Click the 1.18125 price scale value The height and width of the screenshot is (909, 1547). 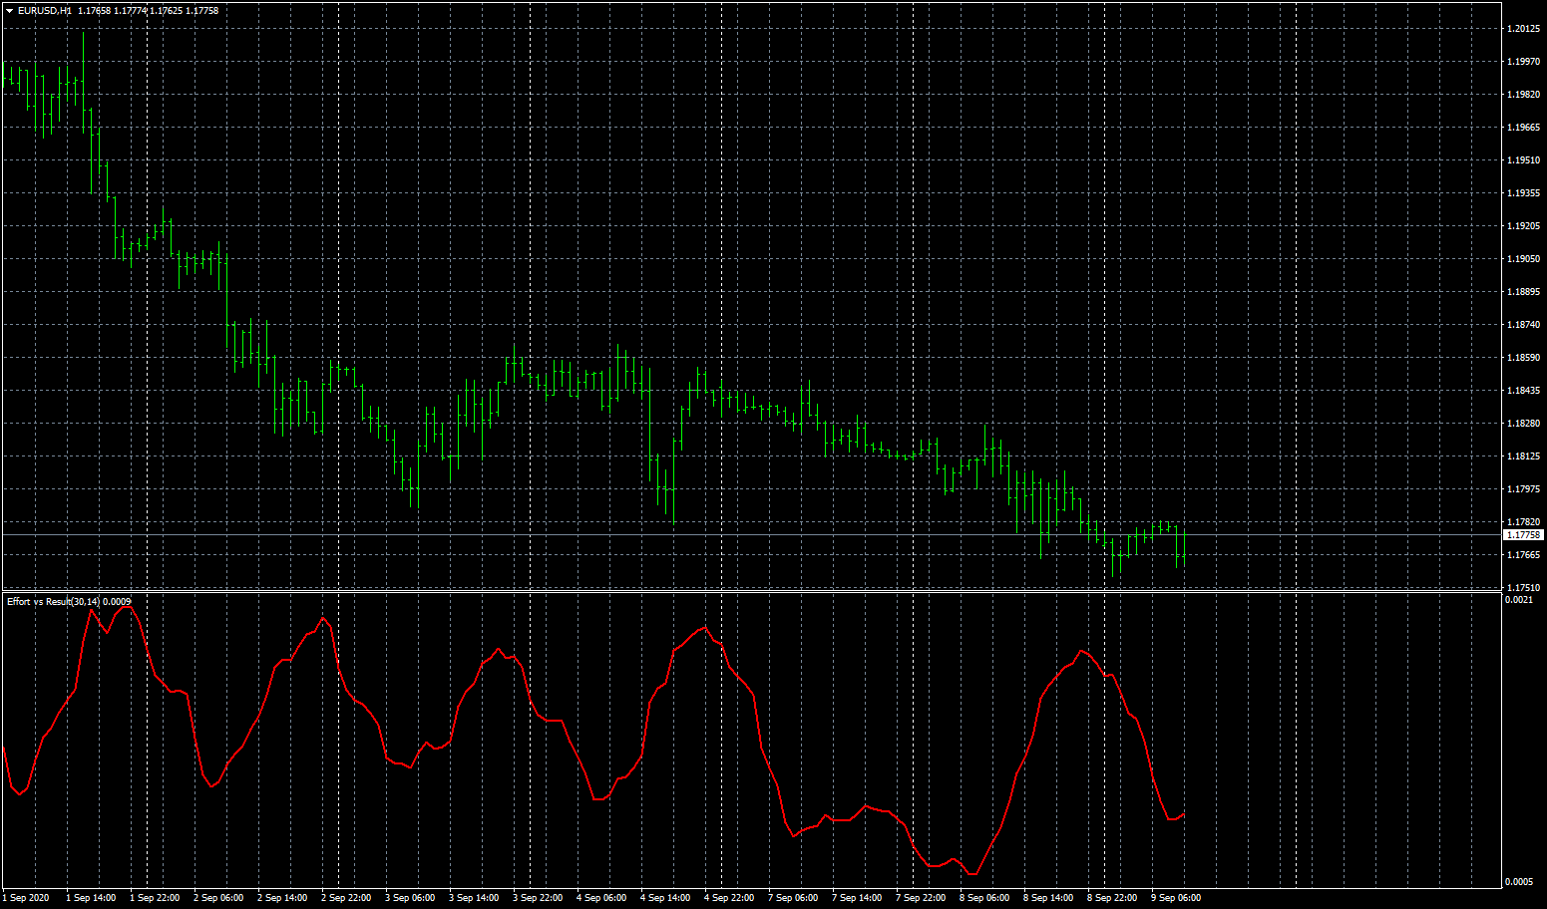click(1523, 456)
